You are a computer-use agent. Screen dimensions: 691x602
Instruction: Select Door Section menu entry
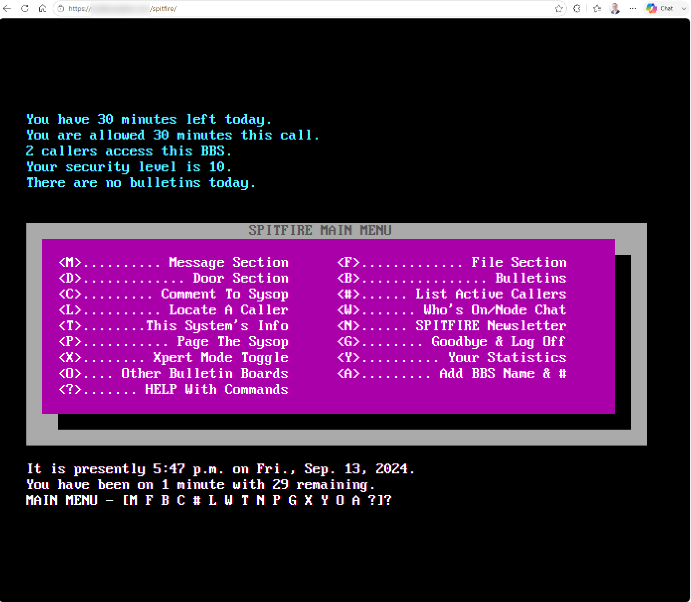pos(173,278)
